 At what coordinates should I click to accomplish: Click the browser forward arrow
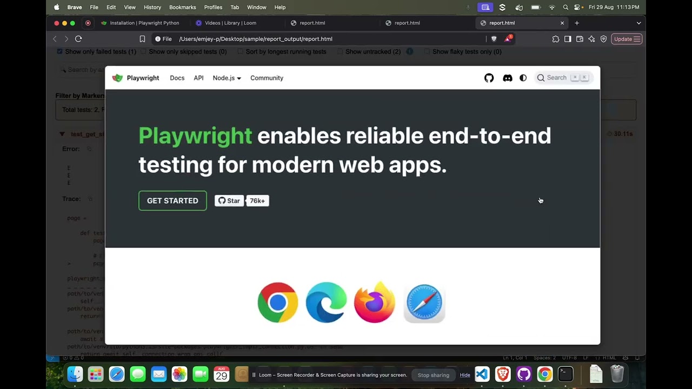(x=66, y=39)
